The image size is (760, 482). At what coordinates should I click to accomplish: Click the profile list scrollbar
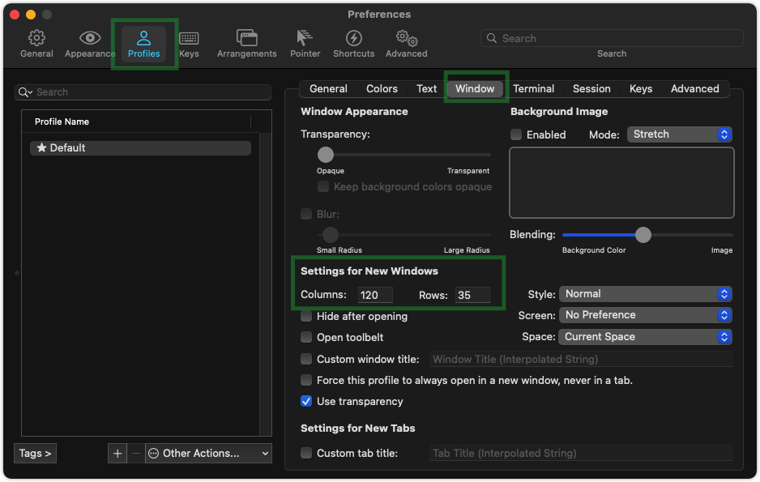[x=266, y=284]
